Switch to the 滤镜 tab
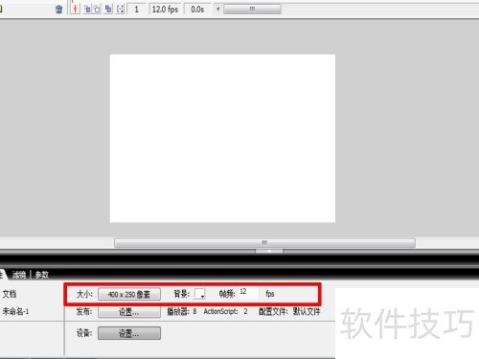The image size is (479, 359). click(x=19, y=275)
